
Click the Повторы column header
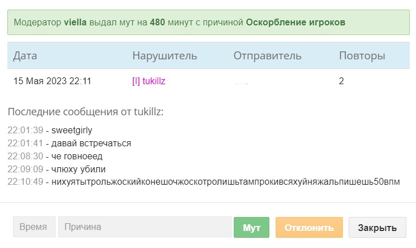coord(362,56)
